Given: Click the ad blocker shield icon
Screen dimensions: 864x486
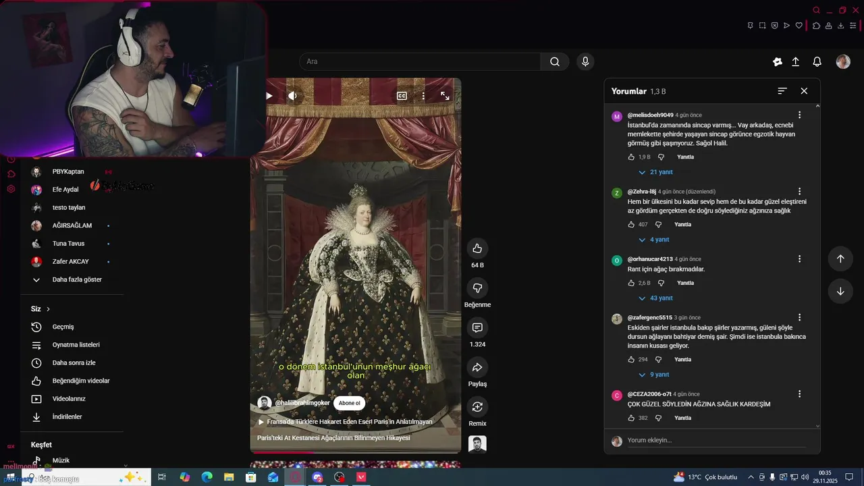Looking at the screenshot, I should [774, 26].
